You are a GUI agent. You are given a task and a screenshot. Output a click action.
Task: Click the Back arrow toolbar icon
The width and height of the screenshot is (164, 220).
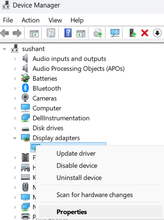click(x=4, y=33)
